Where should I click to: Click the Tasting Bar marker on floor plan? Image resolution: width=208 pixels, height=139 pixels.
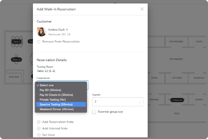point(177,100)
